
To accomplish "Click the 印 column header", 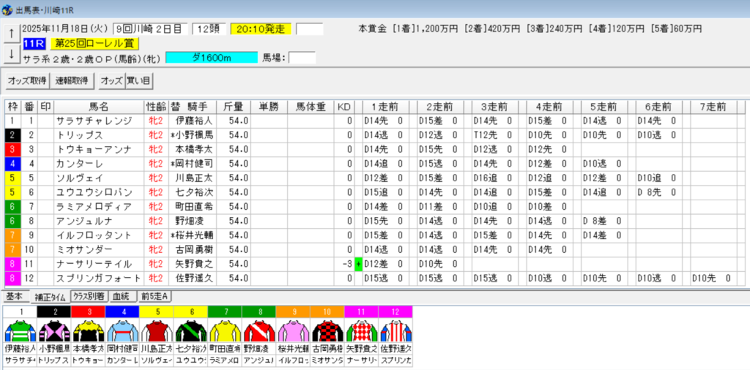I will coord(45,107).
